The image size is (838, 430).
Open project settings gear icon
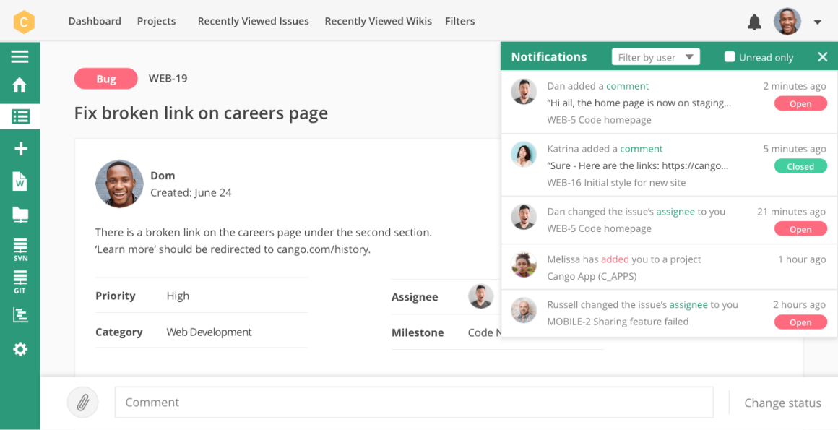tap(20, 349)
